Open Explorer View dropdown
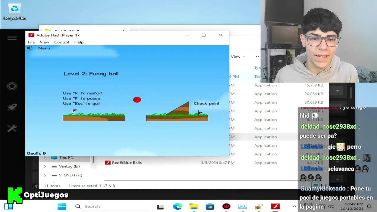This screenshot has width=377, height=212. tap(237, 57)
